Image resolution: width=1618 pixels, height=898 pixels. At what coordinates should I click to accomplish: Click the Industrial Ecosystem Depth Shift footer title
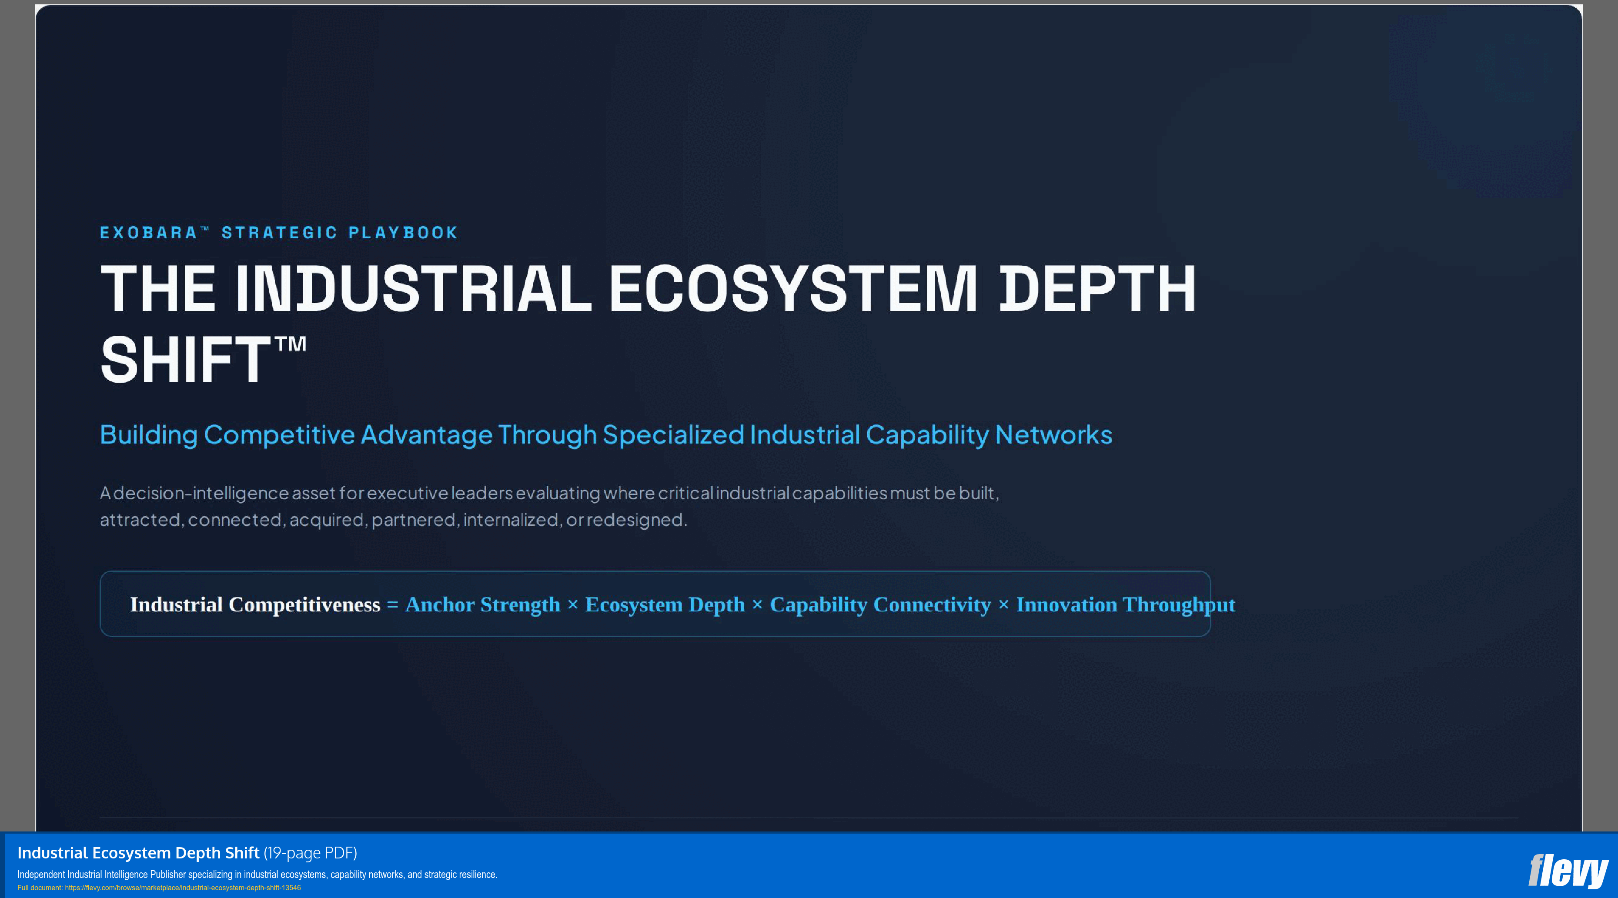138,852
